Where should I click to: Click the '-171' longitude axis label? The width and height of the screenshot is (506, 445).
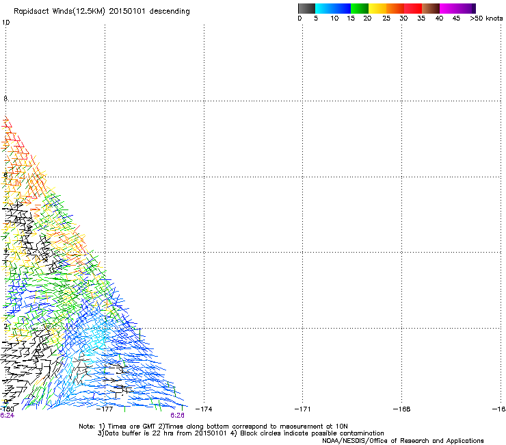(302, 409)
